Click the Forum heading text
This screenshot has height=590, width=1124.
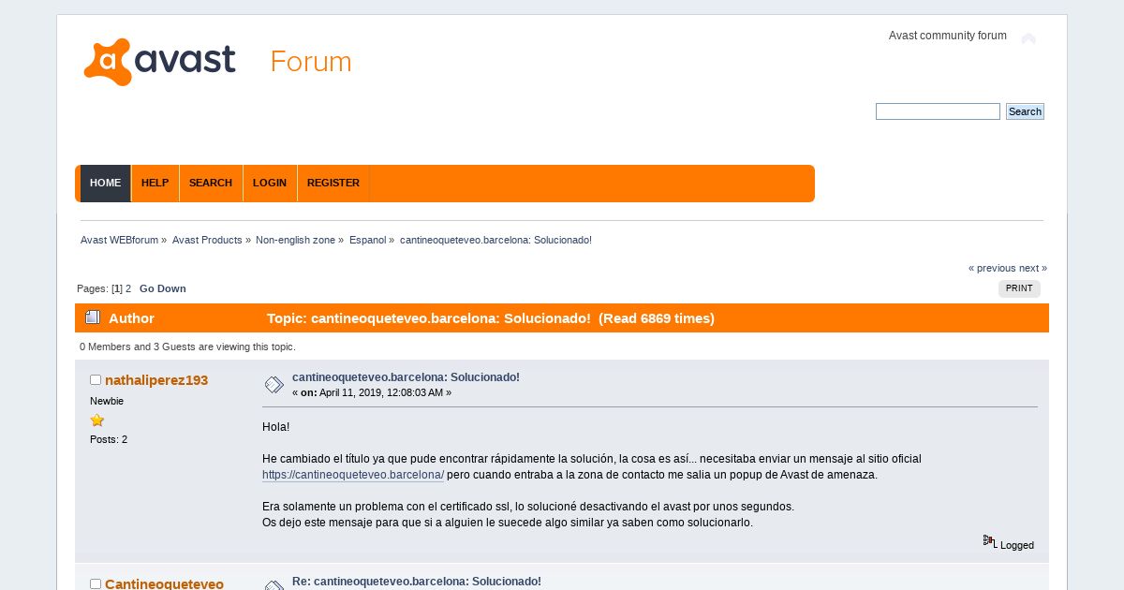click(x=311, y=62)
